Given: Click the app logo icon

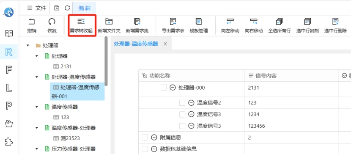Looking at the screenshot, I should pyautogui.click(x=8, y=12).
